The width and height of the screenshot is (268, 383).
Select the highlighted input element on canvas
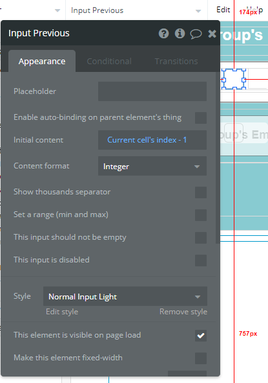(x=234, y=80)
